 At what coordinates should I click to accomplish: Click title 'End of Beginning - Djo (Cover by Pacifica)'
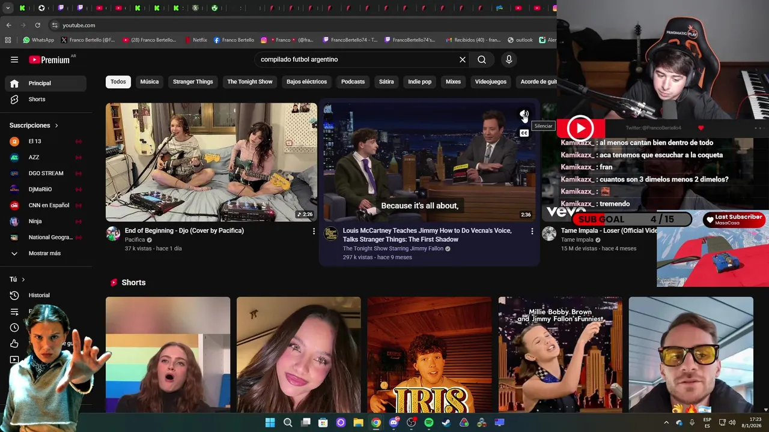point(184,230)
